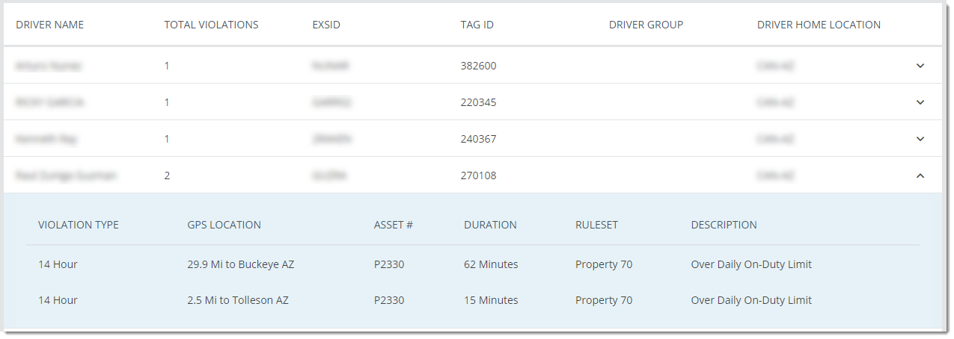
Task: Sort by Total Violations column header
Action: click(211, 25)
